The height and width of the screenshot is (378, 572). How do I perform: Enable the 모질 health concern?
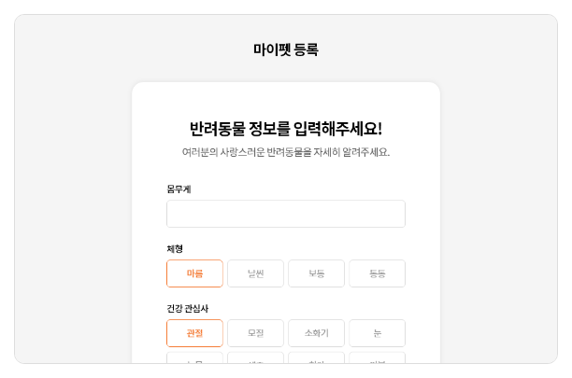click(x=255, y=333)
